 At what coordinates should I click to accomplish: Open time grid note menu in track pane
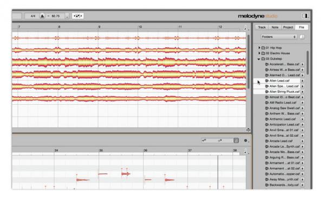[245, 28]
